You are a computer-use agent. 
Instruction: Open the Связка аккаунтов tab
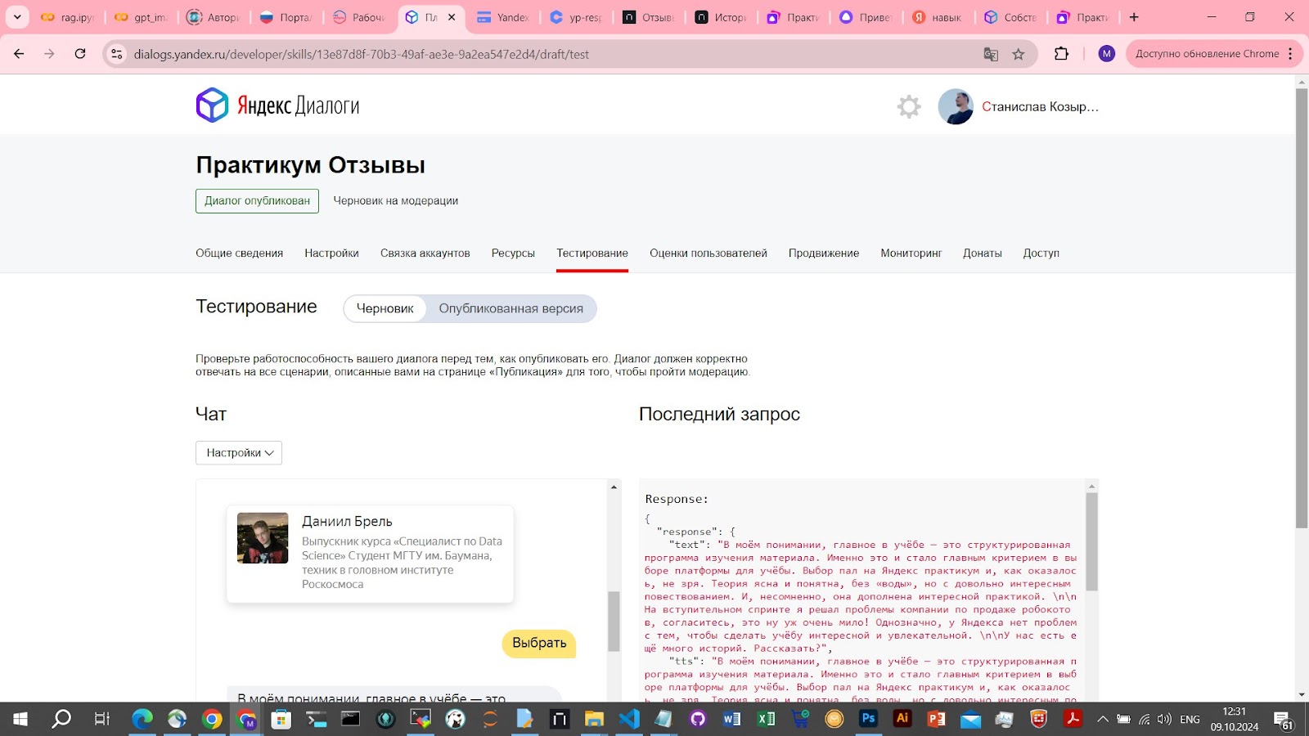click(425, 254)
